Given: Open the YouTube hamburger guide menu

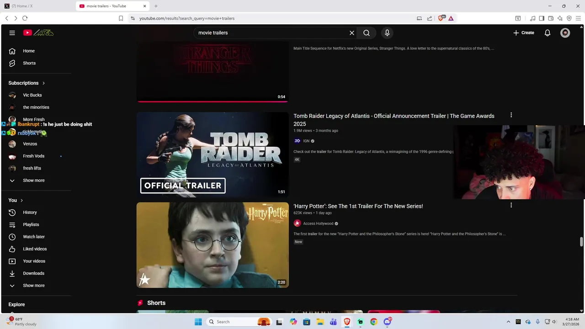Looking at the screenshot, I should tap(12, 33).
